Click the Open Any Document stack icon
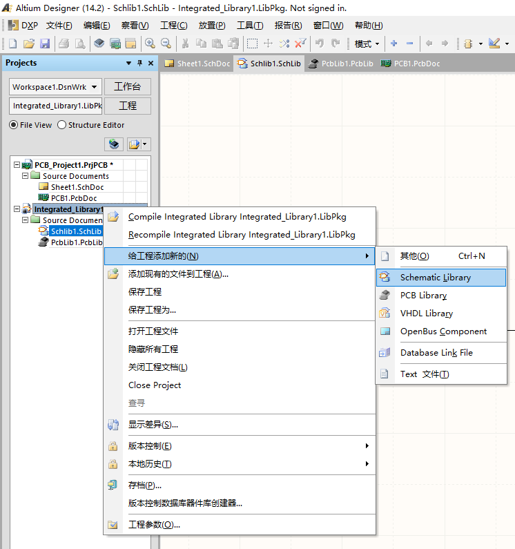Image resolution: width=515 pixels, height=549 pixels. point(99,44)
